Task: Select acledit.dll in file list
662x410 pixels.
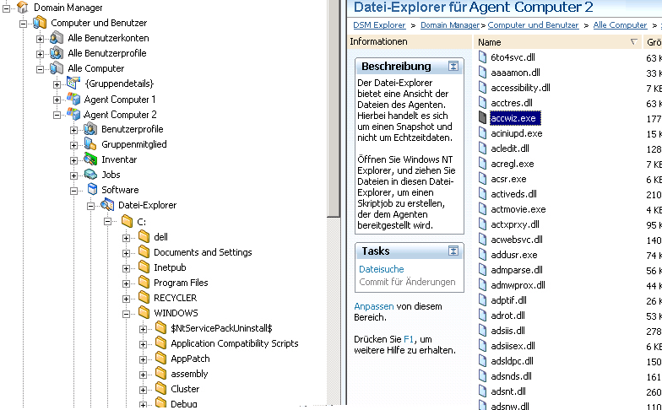Action: (510, 148)
